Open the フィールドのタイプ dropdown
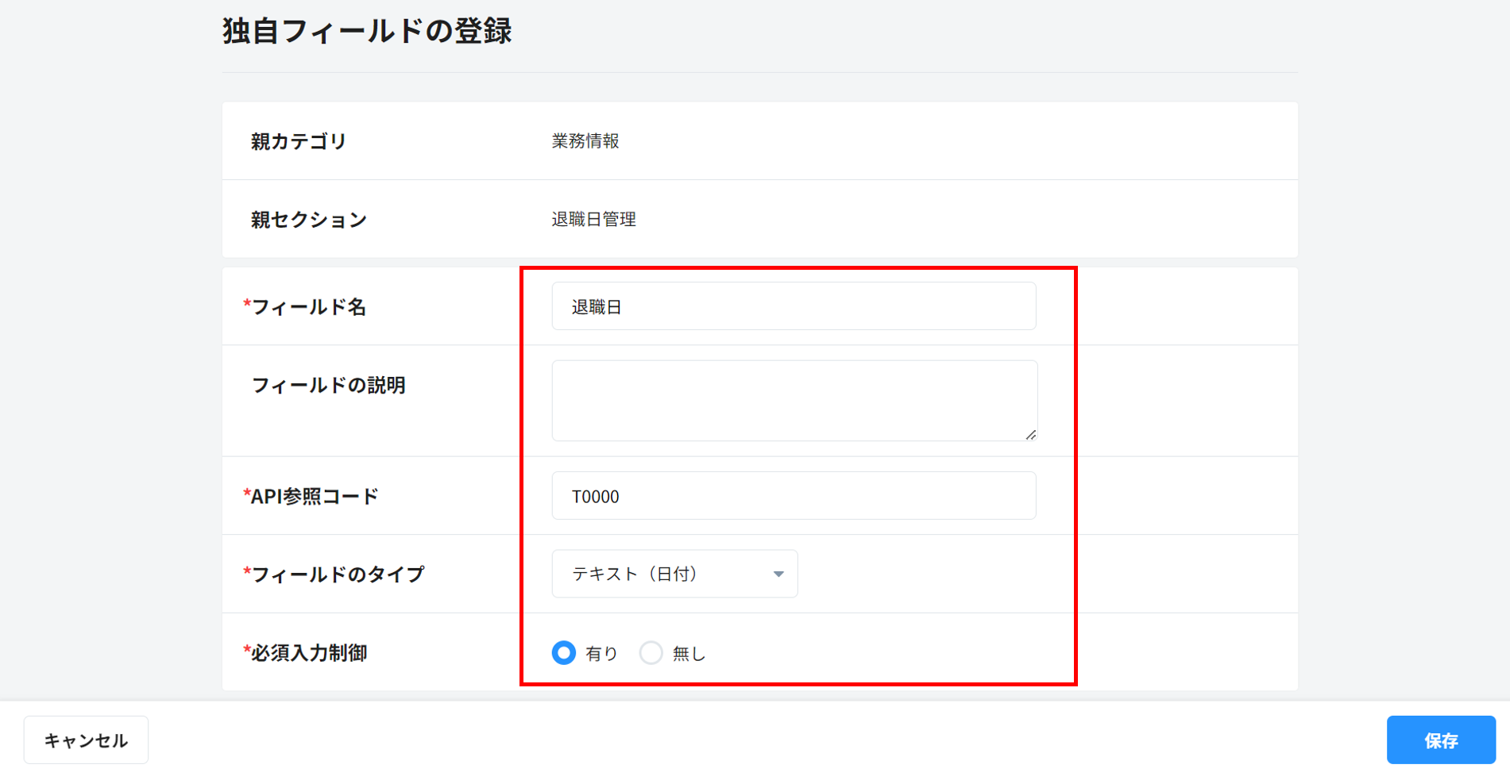This screenshot has height=780, width=1510. pos(674,574)
